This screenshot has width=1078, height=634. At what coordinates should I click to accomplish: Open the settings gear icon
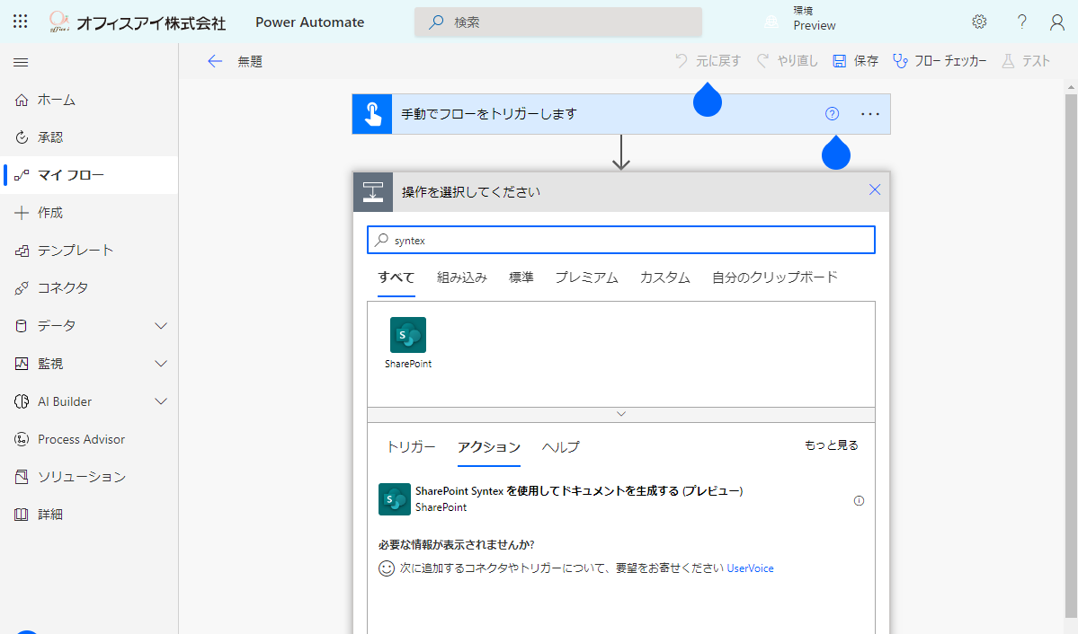pyautogui.click(x=979, y=22)
